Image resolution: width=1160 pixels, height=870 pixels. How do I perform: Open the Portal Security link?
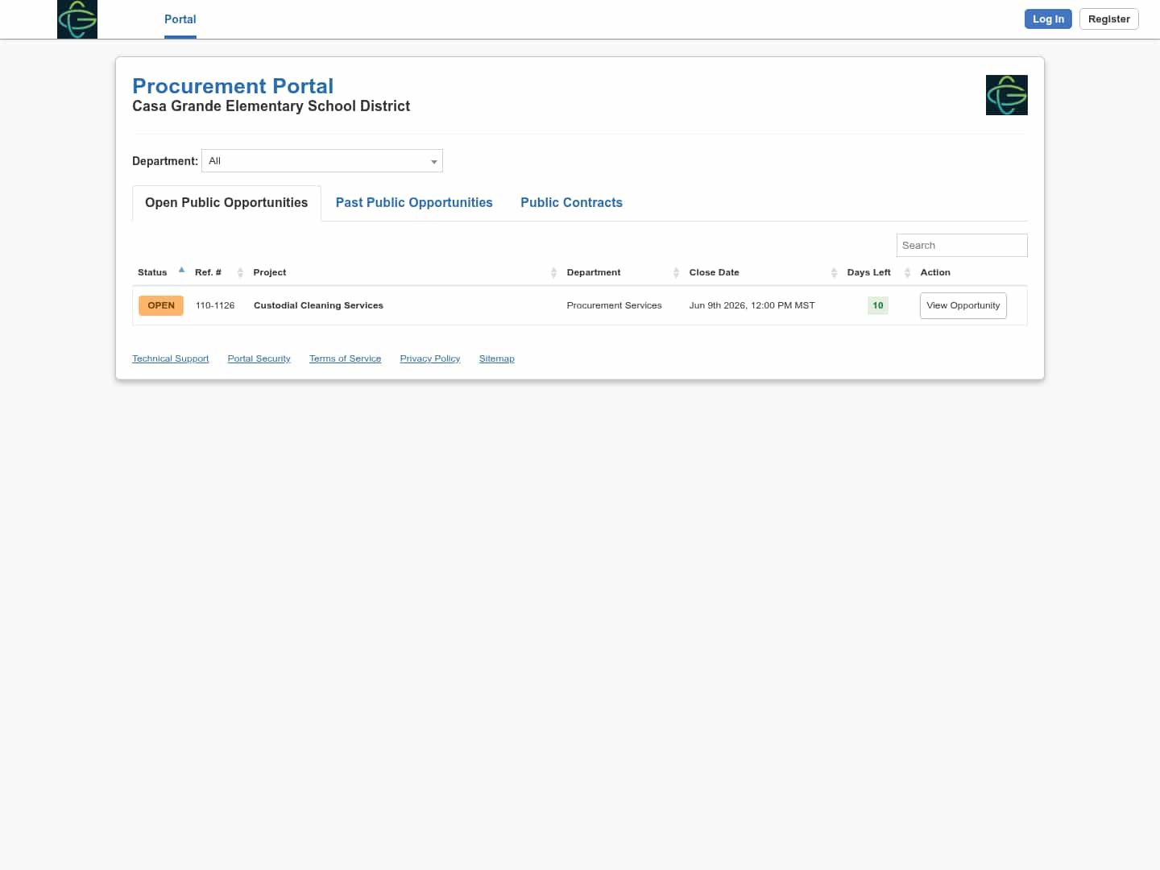[259, 358]
